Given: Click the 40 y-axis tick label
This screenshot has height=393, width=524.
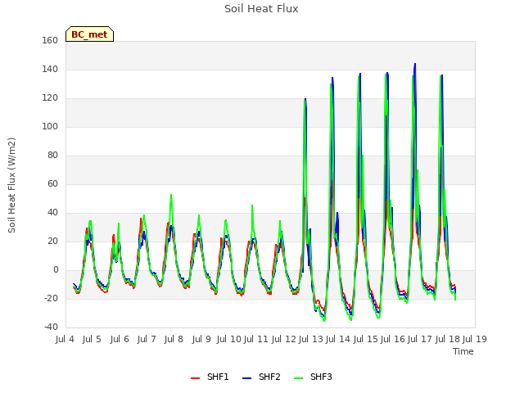Looking at the screenshot, I should click(x=52, y=213).
